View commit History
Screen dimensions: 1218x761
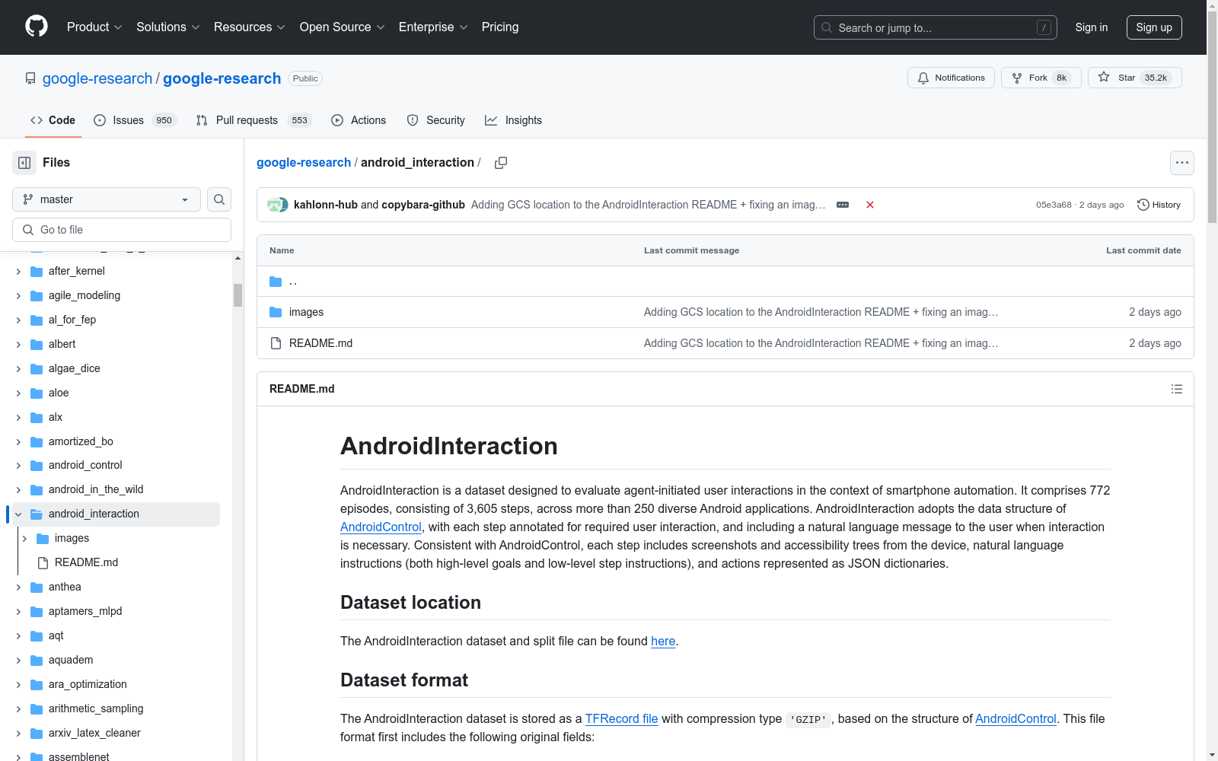[x=1159, y=205]
